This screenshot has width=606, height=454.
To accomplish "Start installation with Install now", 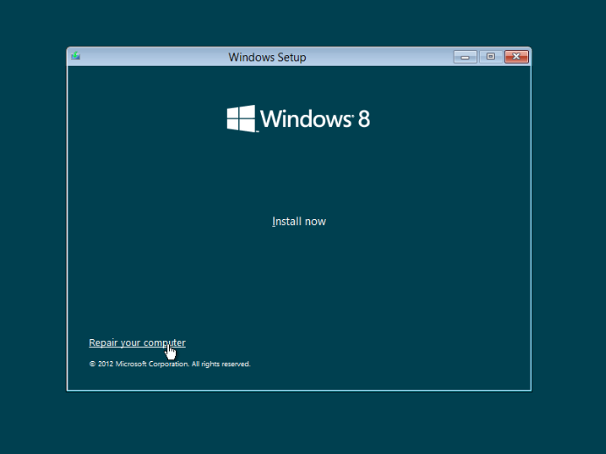I will point(299,222).
